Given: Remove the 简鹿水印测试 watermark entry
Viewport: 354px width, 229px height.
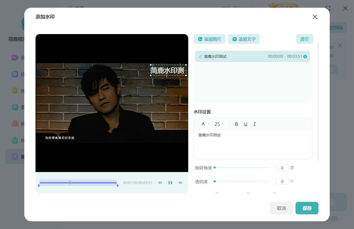Looking at the screenshot, I should tap(305, 56).
